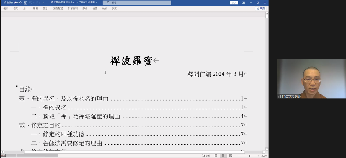Open the file name save-location dropdown

(97, 2)
